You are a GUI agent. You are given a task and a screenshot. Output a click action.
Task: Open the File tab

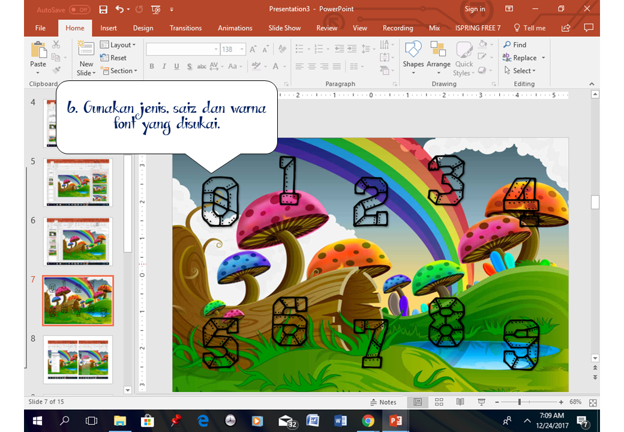40,28
